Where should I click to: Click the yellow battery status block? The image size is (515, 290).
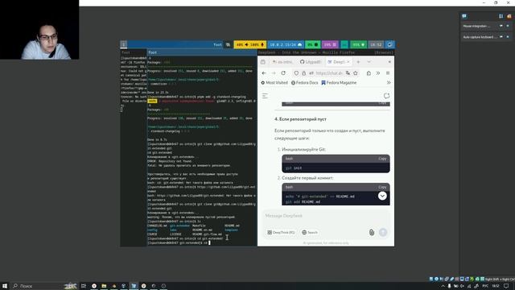pyautogui.click(x=250, y=44)
